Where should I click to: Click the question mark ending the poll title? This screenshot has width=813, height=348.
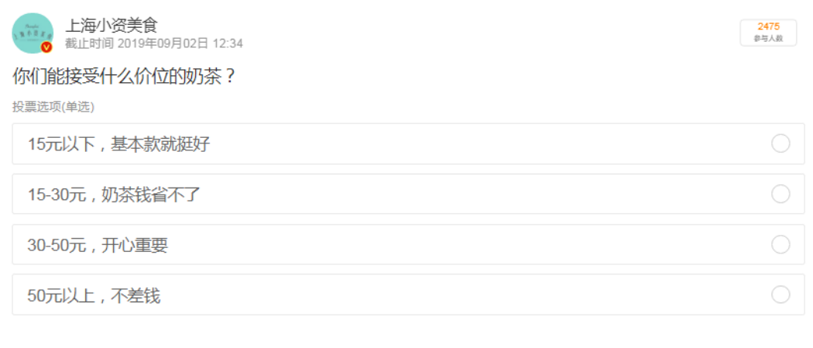[231, 78]
